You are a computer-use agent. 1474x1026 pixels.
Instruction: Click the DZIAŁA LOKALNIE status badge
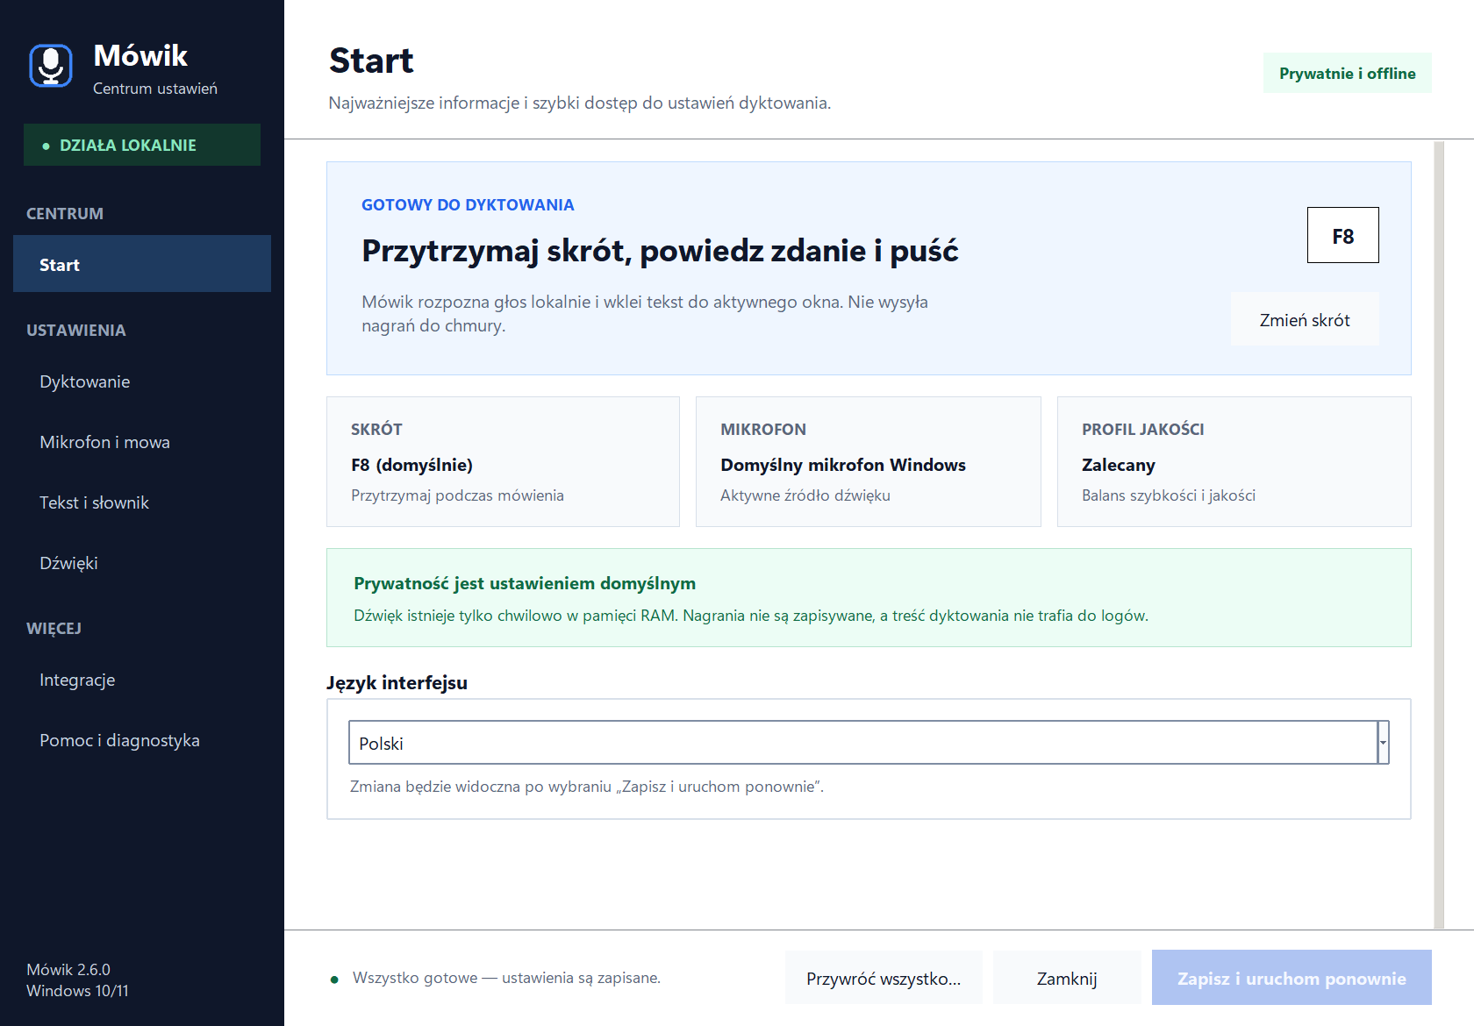pyautogui.click(x=142, y=145)
